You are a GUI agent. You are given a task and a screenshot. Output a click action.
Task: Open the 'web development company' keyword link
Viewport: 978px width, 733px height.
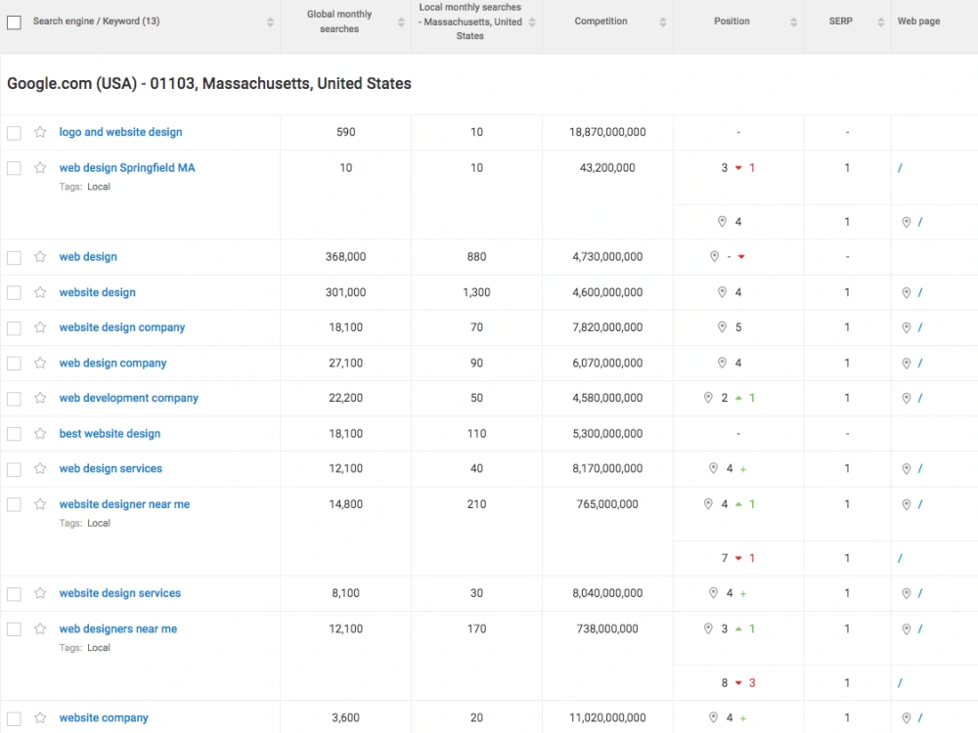tap(128, 398)
